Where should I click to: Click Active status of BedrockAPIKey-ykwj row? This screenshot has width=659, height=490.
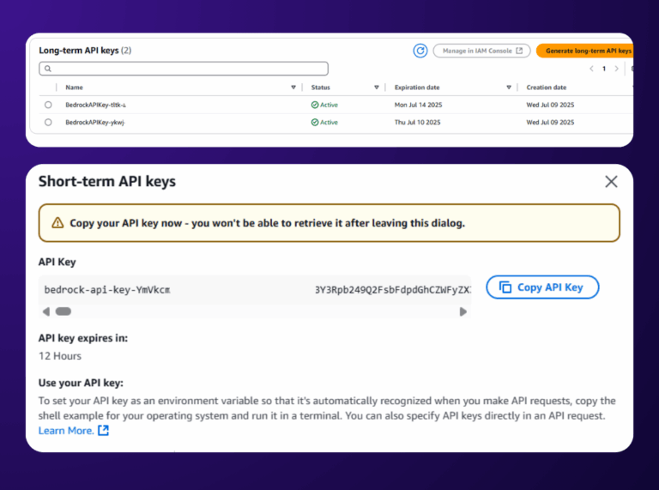point(324,123)
